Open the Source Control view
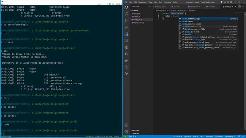The image size is (246, 138). click(x=126, y=21)
